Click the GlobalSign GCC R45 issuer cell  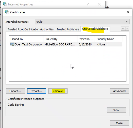click(60, 44)
